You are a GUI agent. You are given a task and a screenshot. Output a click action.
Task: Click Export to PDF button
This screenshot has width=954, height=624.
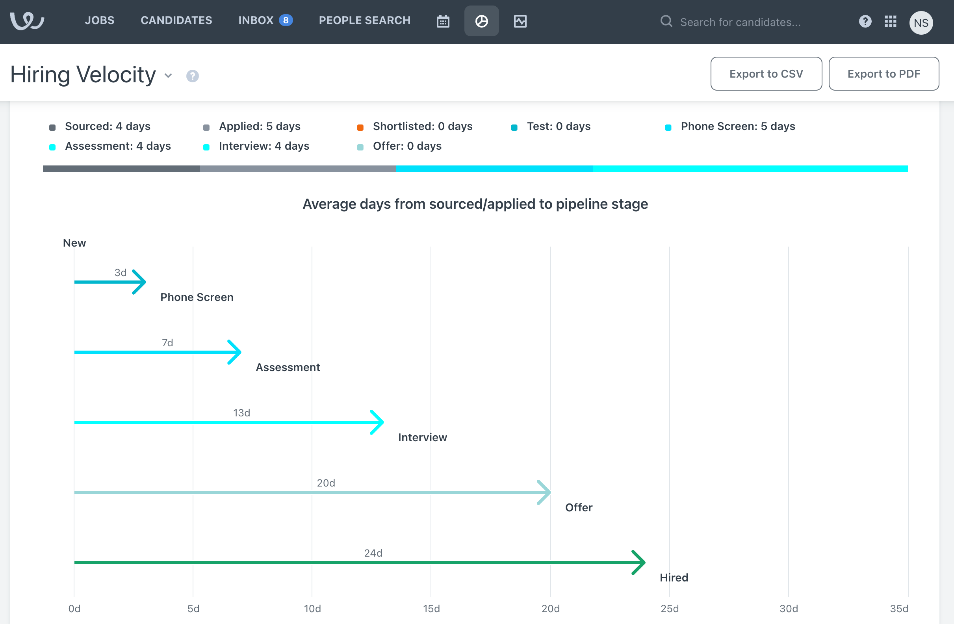[x=883, y=74]
